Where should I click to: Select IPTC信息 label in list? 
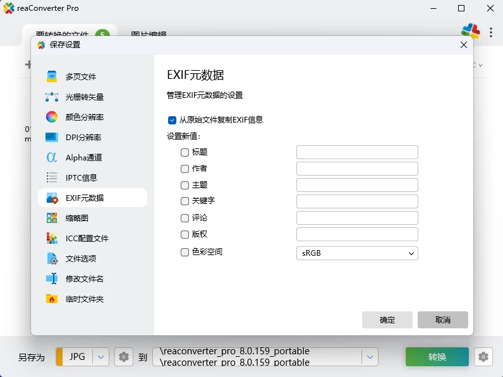(81, 177)
